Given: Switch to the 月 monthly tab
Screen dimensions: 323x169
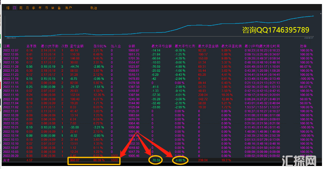Looking at the screenshot, I should [x=28, y=8].
